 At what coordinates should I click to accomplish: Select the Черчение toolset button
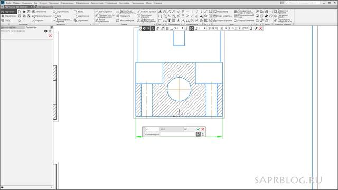tap(8, 12)
